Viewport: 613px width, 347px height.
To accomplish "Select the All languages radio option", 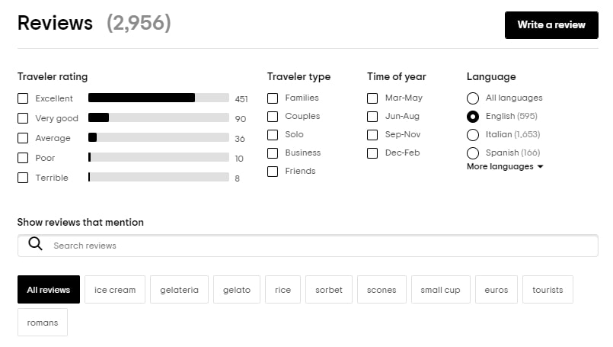I will [473, 98].
